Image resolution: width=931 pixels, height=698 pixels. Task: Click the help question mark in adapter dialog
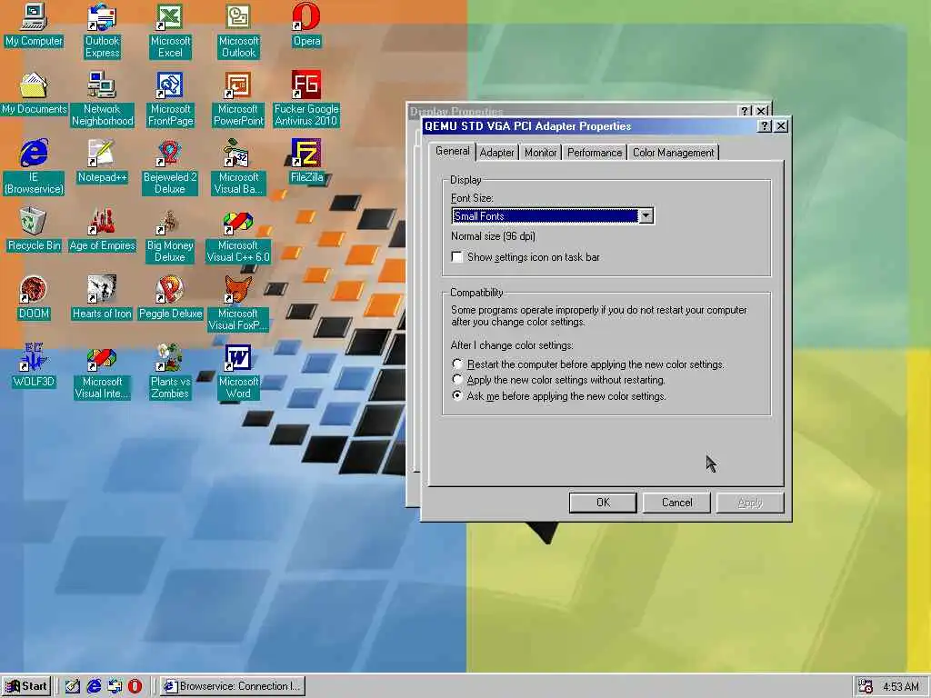[765, 125]
